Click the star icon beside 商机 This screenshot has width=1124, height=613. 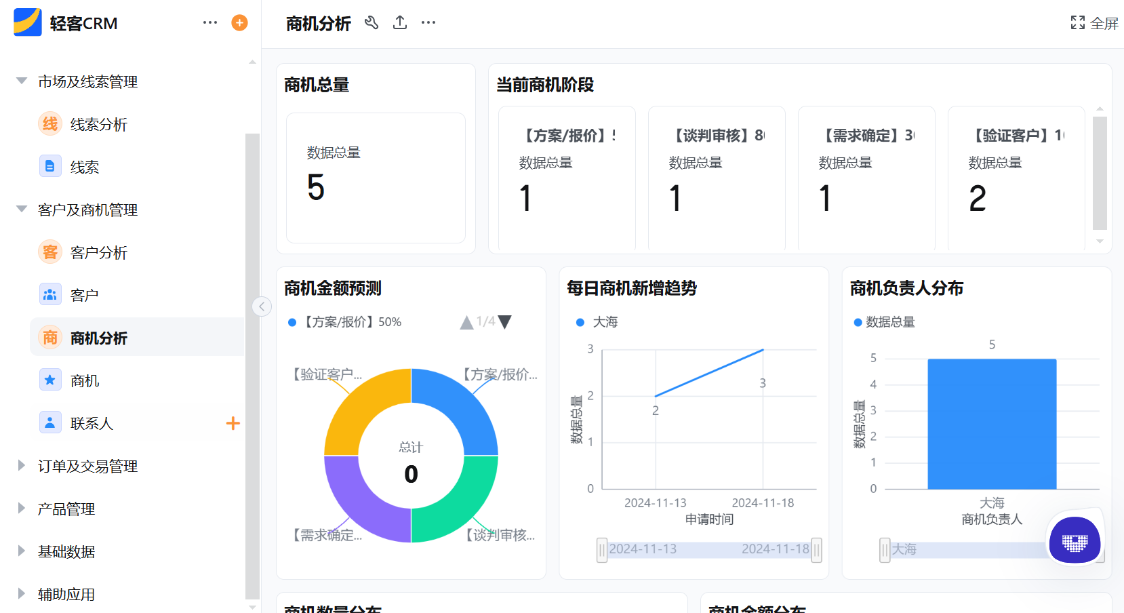point(49,380)
